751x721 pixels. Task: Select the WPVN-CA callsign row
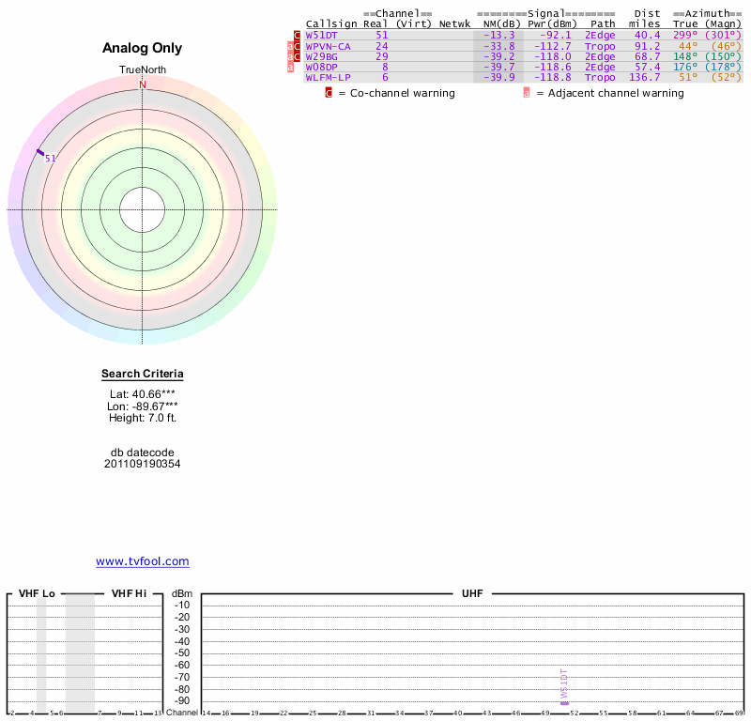329,45
